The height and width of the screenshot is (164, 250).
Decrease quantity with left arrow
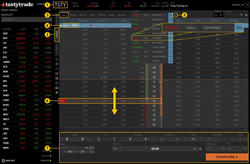130,139
